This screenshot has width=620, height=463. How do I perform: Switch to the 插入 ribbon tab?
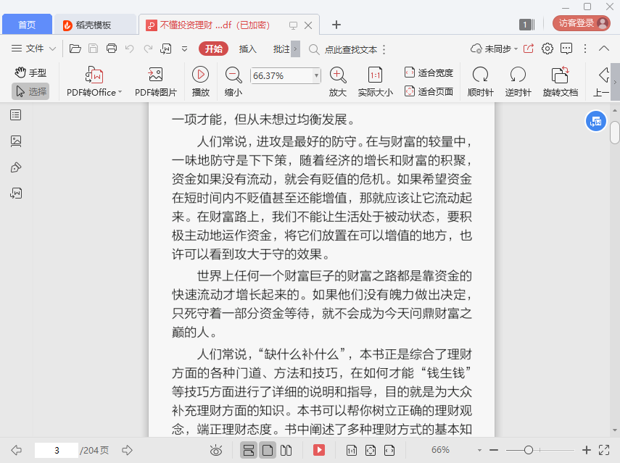click(x=248, y=49)
